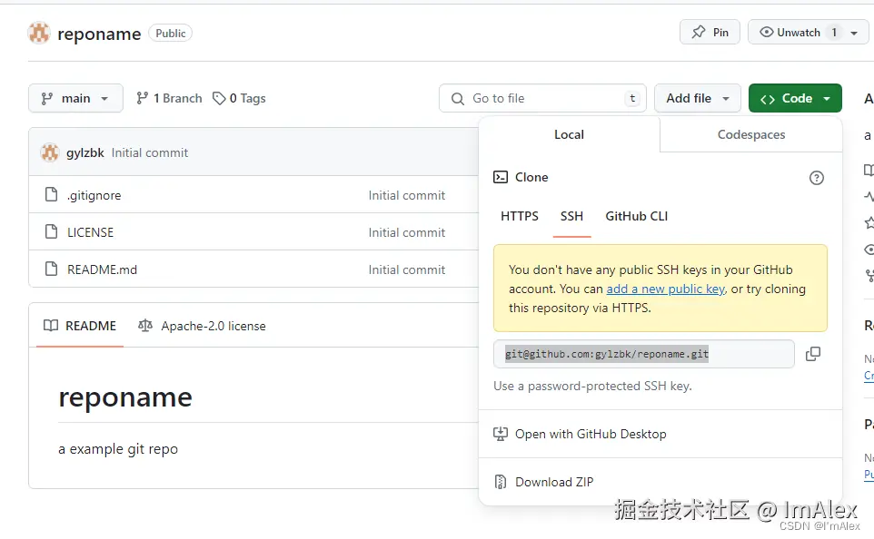Select the SSH clone option
This screenshot has width=874, height=539.
571,216
